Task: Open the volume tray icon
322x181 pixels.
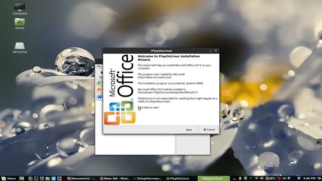Action: (262, 178)
